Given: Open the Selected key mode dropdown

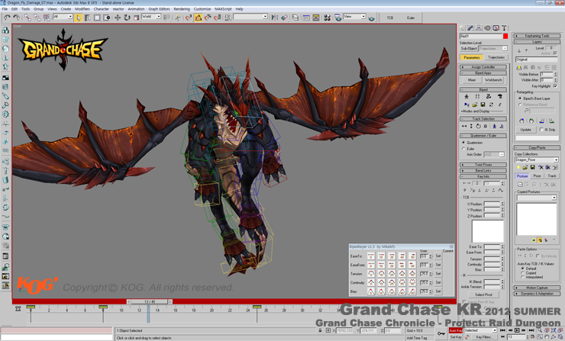Looking at the screenshot, I should (x=480, y=330).
